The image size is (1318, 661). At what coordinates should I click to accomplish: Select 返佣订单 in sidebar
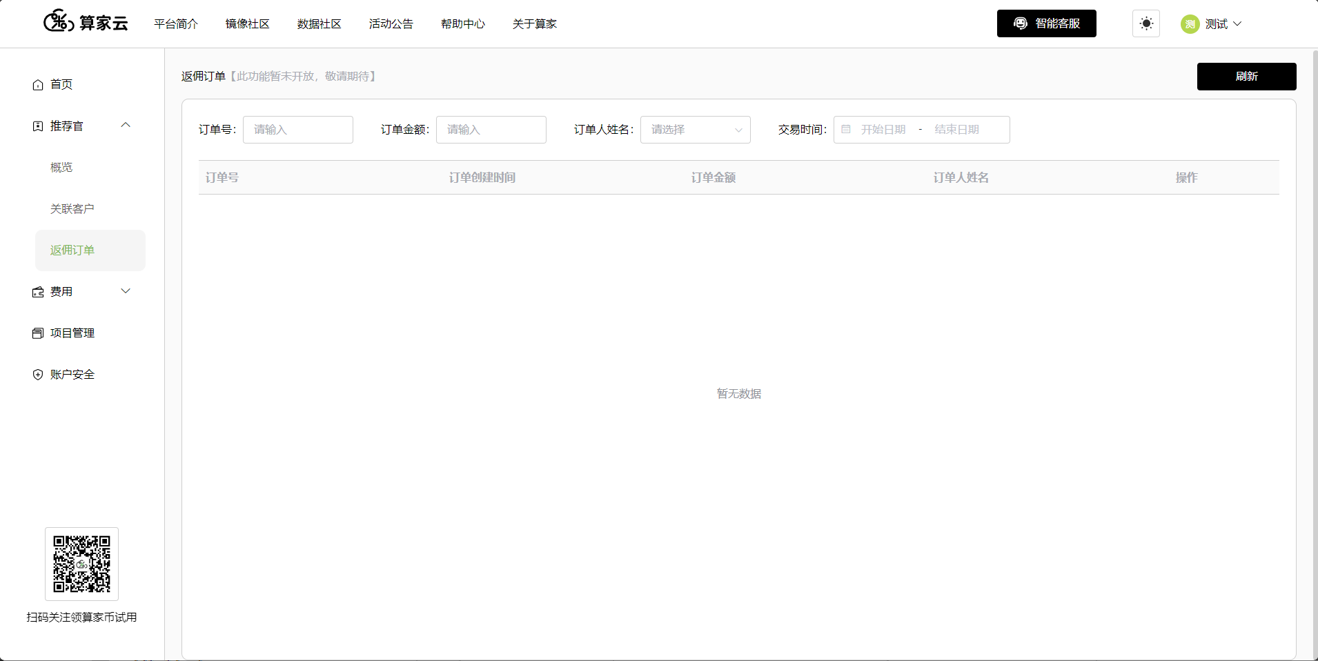pyautogui.click(x=90, y=250)
